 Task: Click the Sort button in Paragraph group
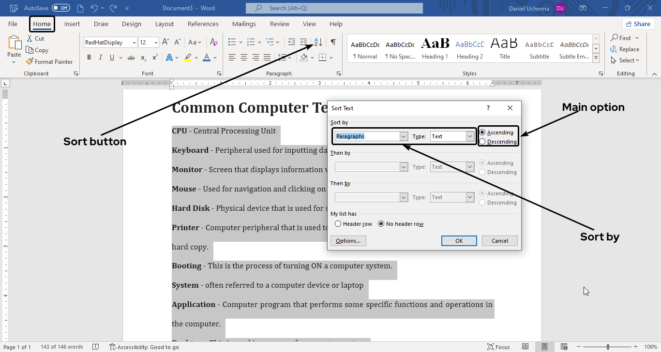(x=318, y=42)
